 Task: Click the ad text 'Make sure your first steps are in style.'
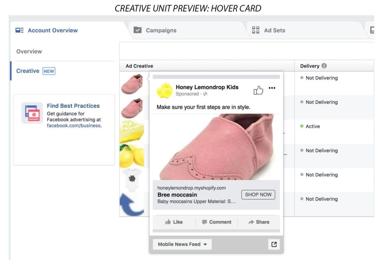pyautogui.click(x=203, y=107)
